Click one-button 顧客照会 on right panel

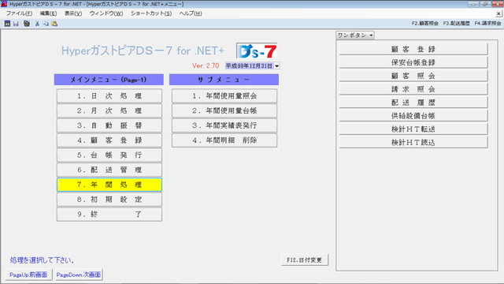click(413, 76)
